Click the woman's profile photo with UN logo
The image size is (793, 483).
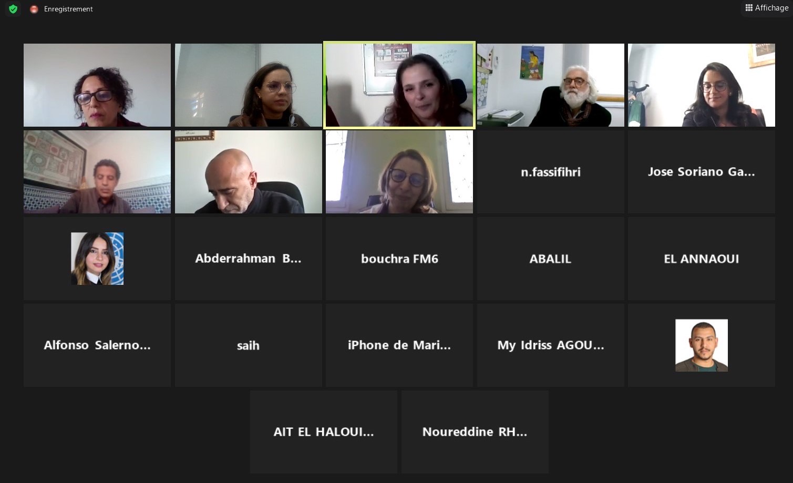pyautogui.click(x=97, y=259)
